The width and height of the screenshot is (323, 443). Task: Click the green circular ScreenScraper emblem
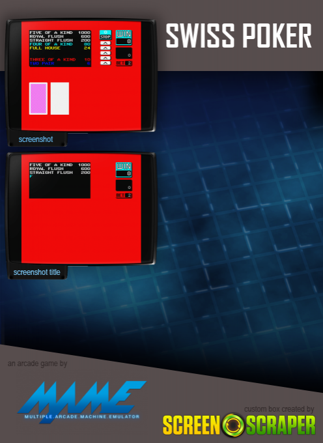coord(233,425)
